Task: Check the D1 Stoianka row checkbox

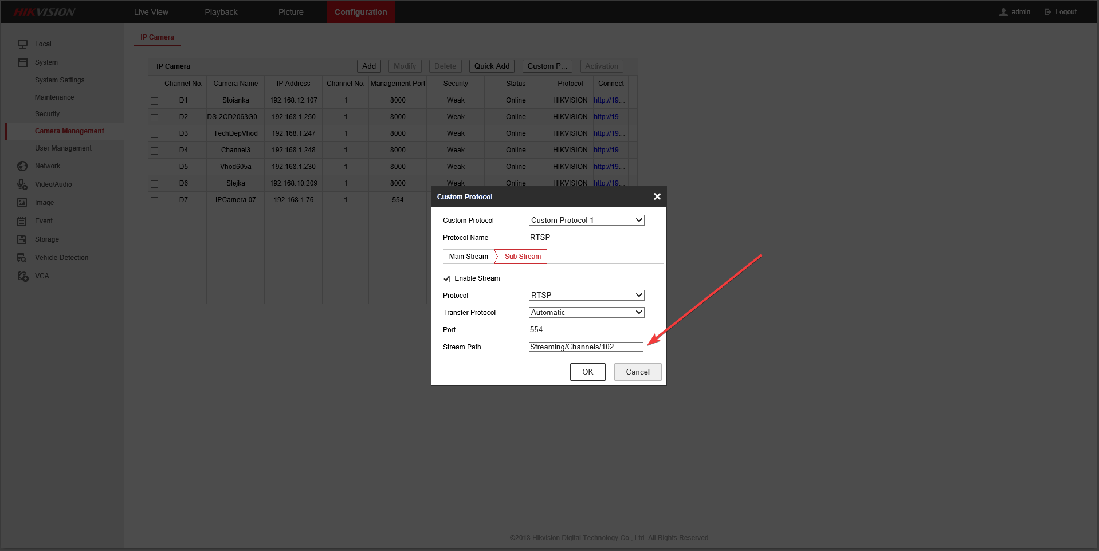Action: (154, 101)
